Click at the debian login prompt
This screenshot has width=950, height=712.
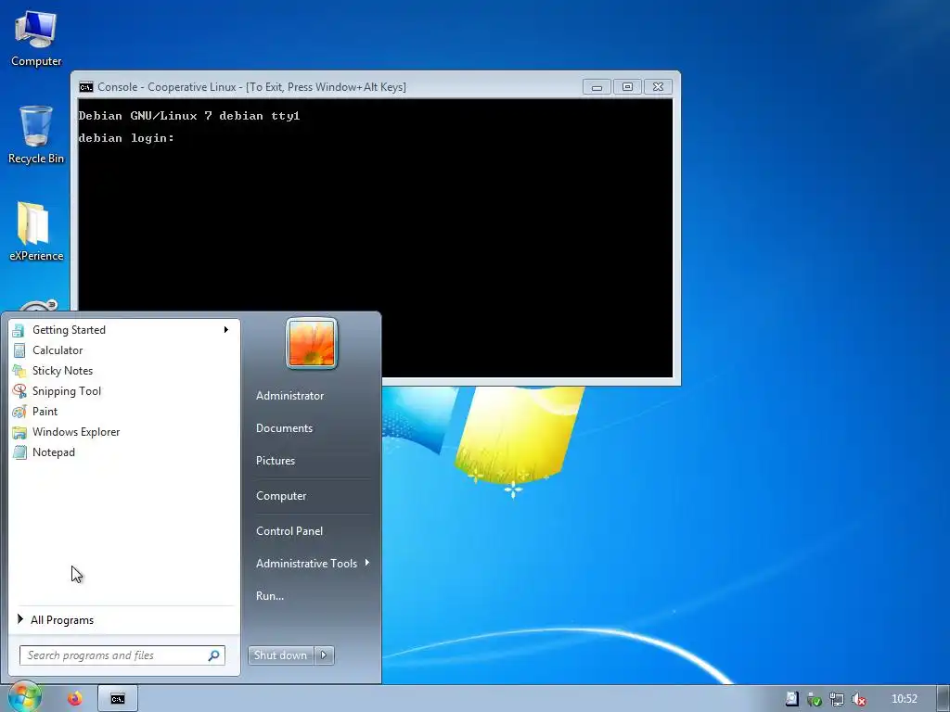point(126,138)
